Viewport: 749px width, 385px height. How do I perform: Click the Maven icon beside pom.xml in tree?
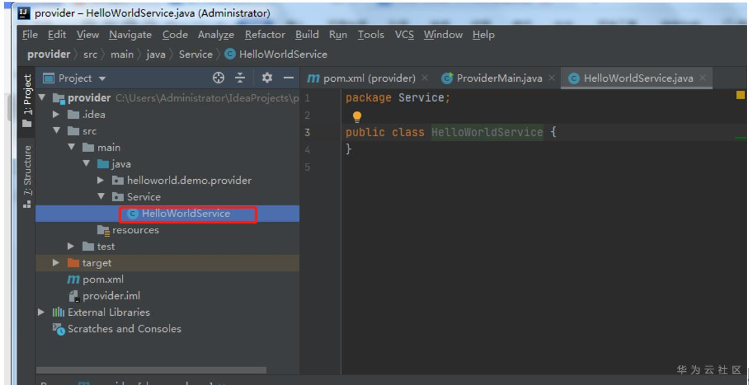click(73, 279)
